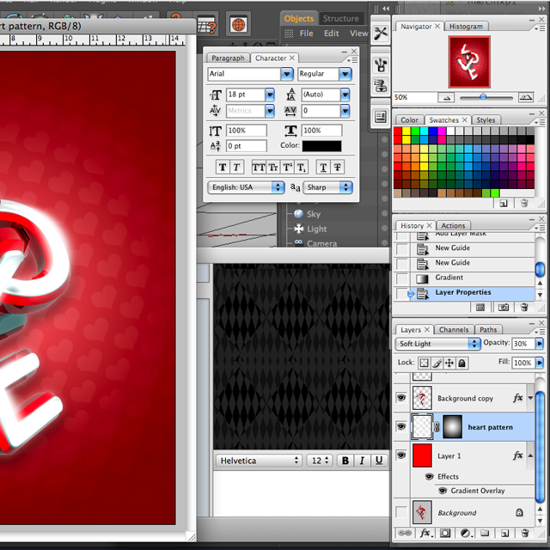Apply Superscript text style
This screenshot has width=550, height=550.
[287, 168]
